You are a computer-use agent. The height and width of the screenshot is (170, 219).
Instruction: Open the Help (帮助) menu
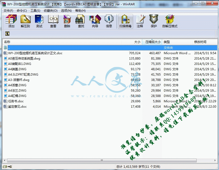click(80, 11)
